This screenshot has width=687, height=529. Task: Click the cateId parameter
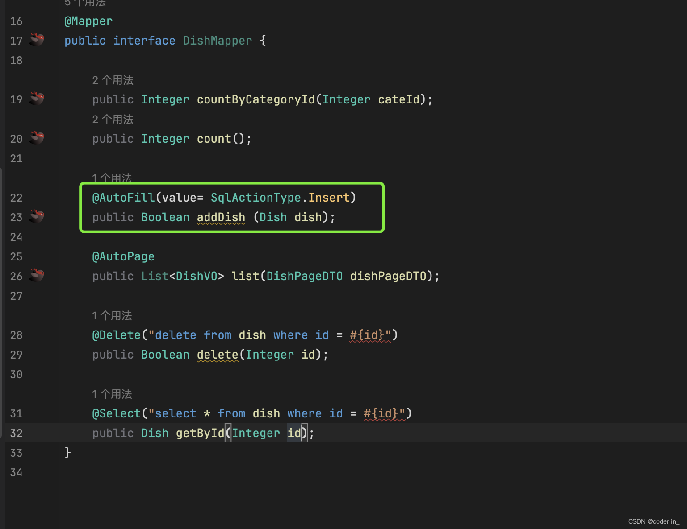[x=399, y=99]
